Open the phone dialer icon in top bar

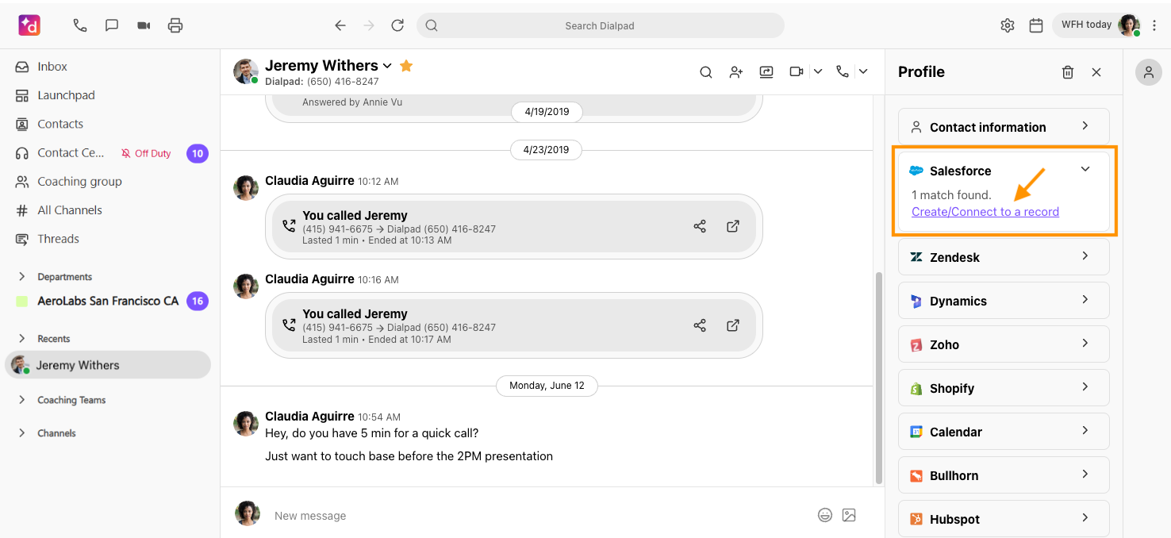click(x=79, y=25)
